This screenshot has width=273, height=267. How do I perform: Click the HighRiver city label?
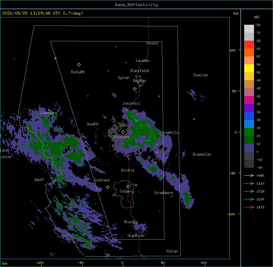136,236
